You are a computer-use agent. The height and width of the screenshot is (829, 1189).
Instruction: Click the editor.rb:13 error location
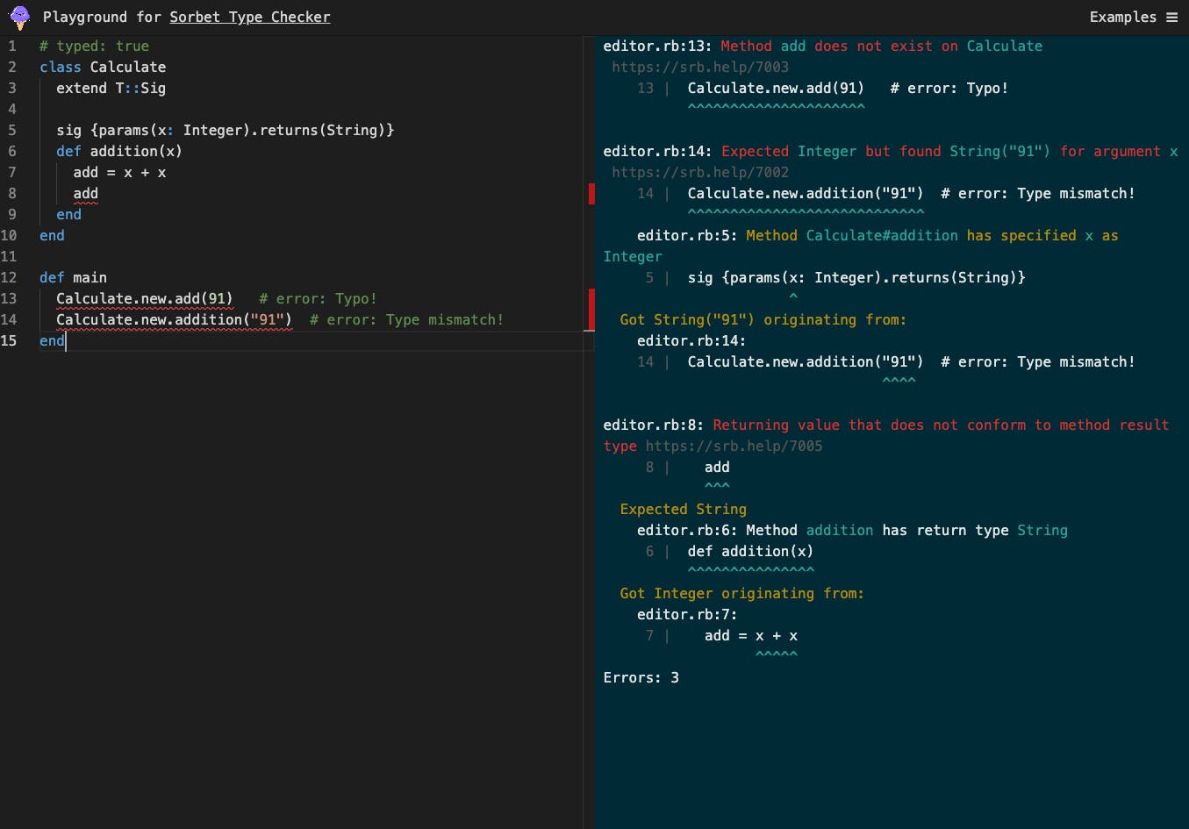(657, 46)
